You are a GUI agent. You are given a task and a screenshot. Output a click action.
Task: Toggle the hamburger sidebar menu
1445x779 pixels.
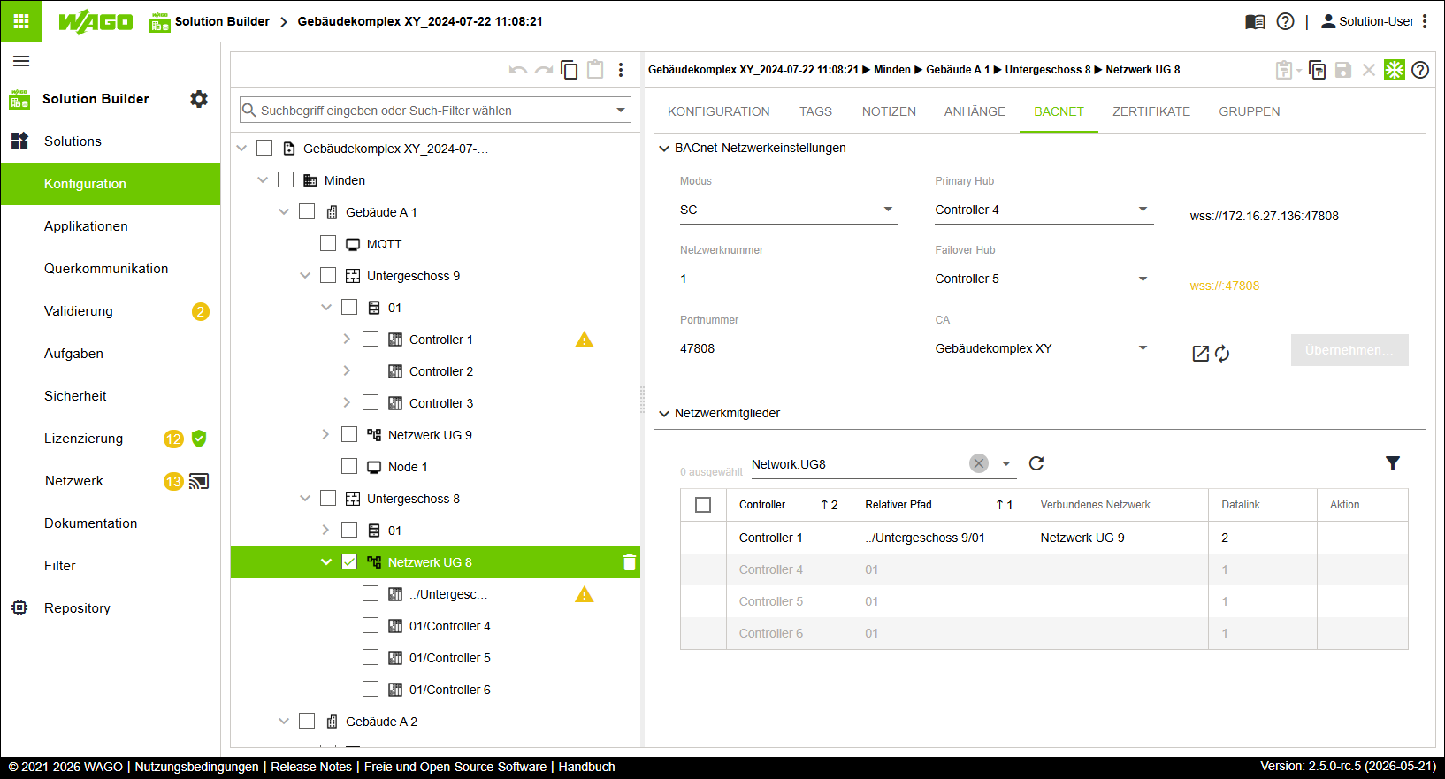(21, 61)
